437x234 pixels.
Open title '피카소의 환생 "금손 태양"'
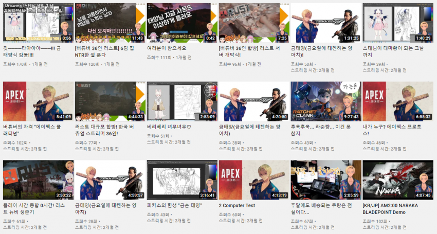pyautogui.click(x=174, y=206)
